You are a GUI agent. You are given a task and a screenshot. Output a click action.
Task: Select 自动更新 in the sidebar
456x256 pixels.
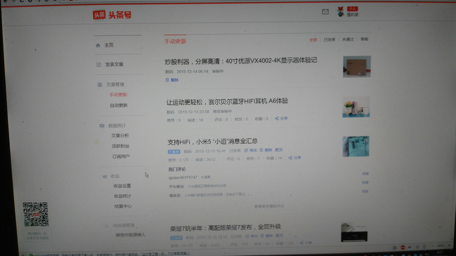(119, 105)
